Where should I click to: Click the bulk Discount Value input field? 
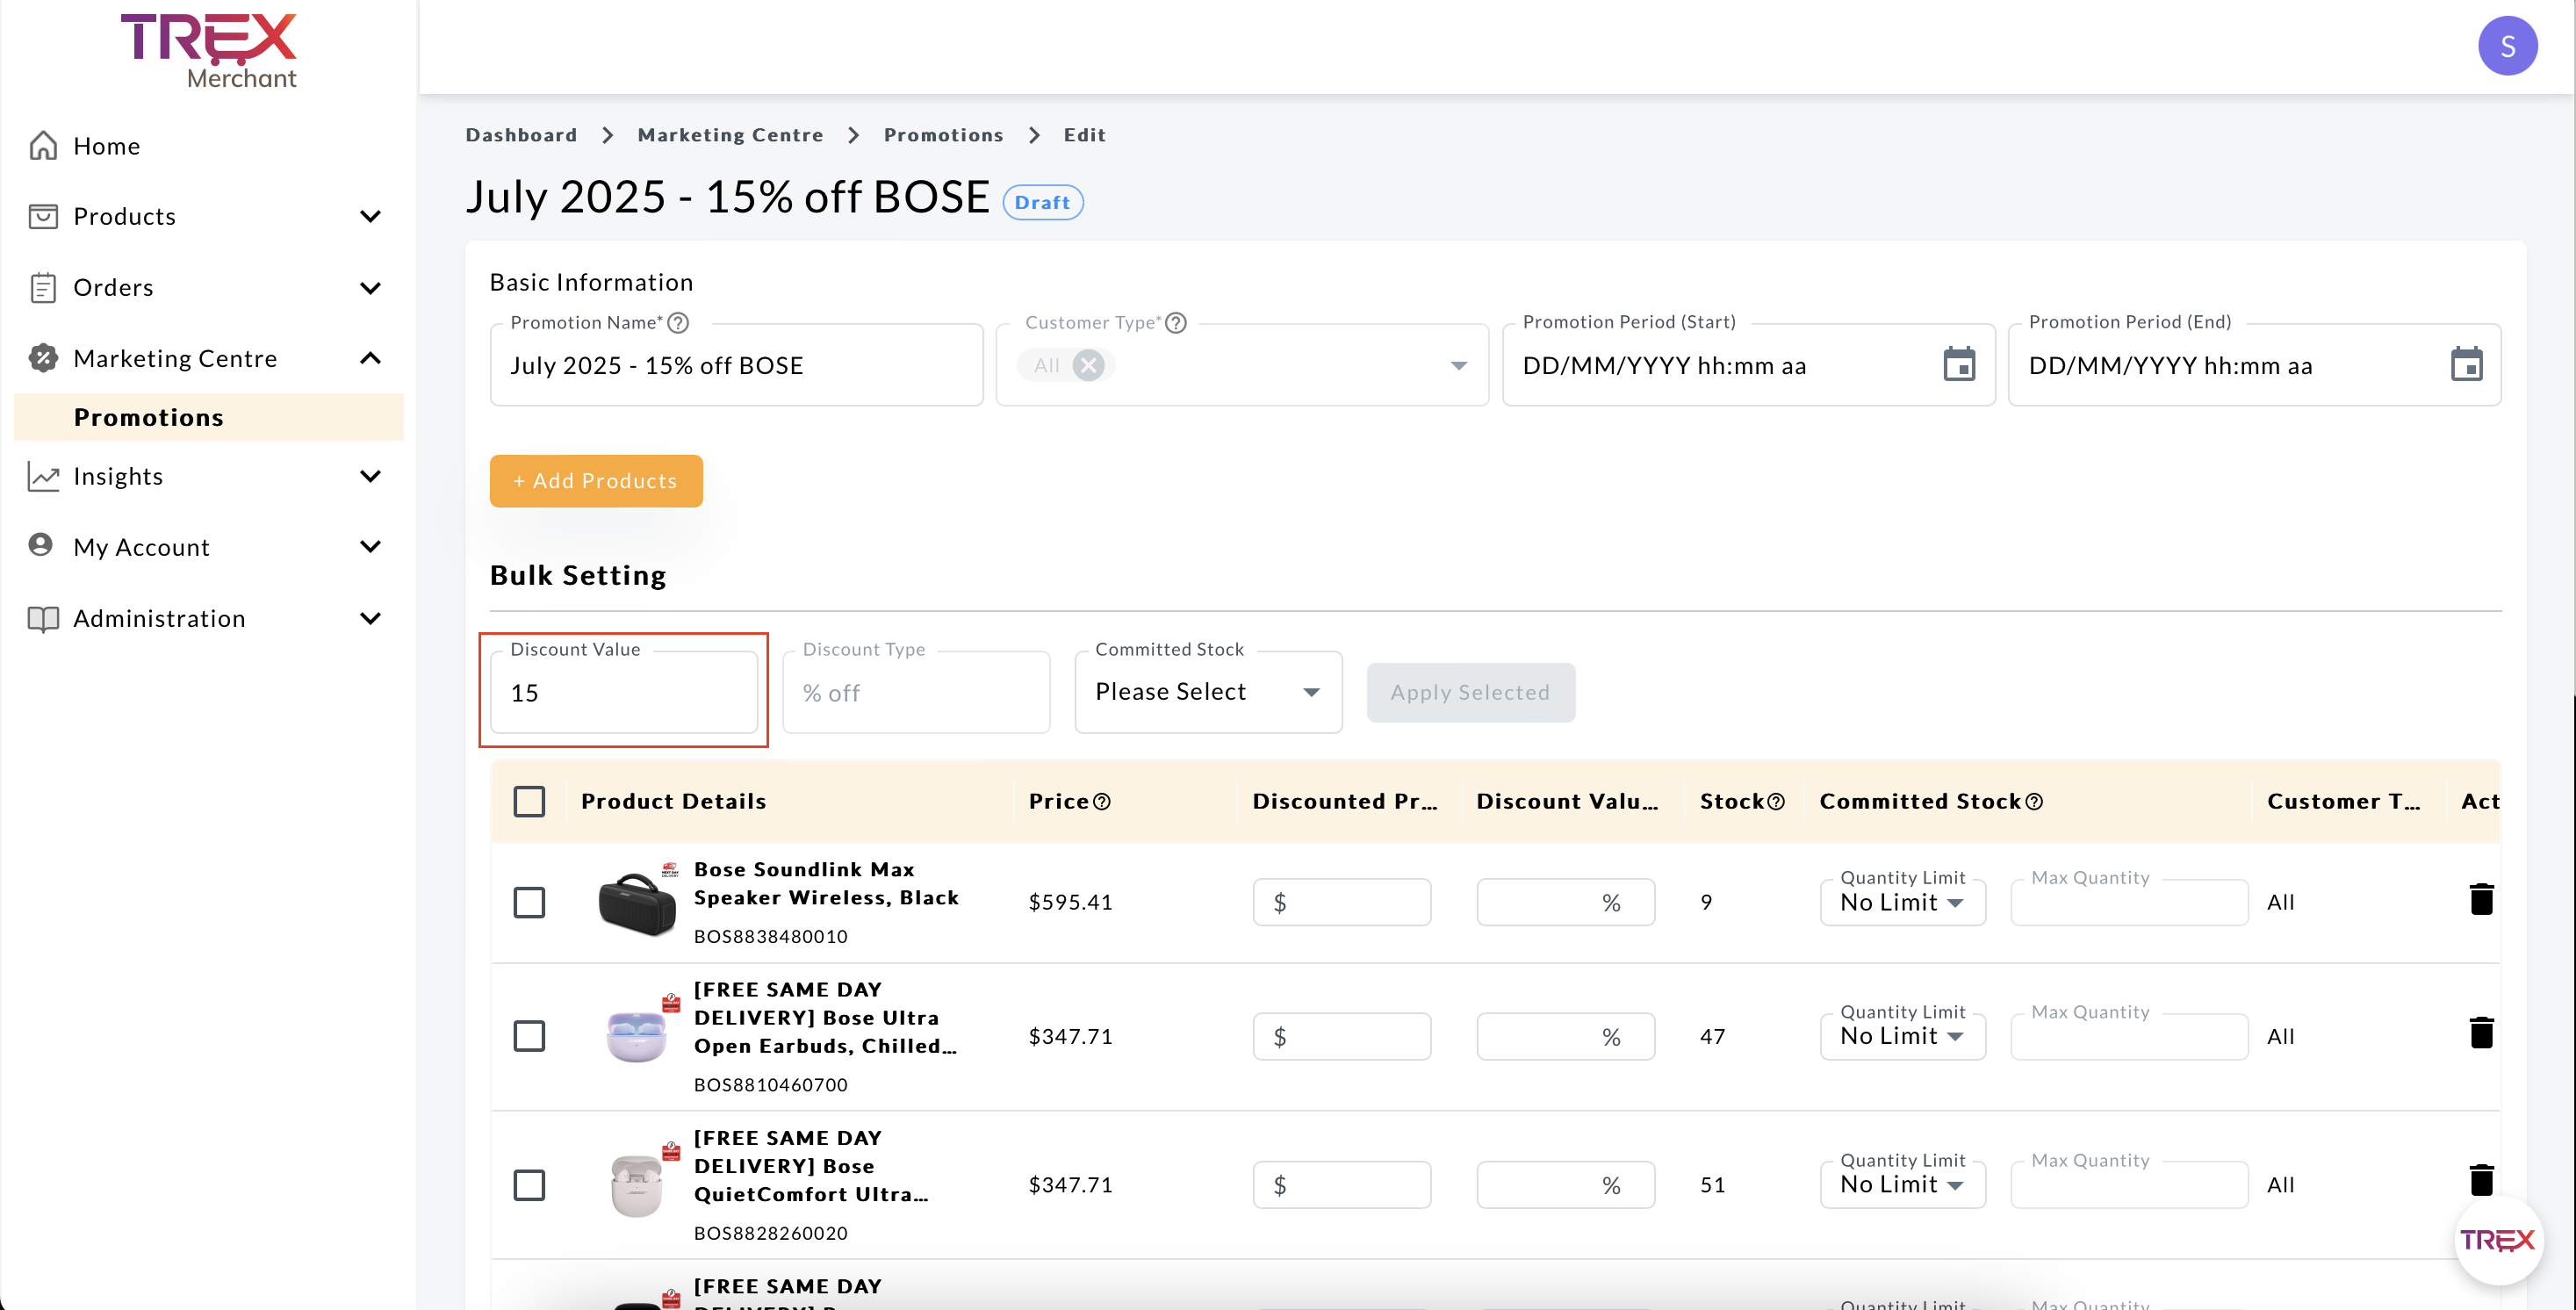tap(623, 693)
